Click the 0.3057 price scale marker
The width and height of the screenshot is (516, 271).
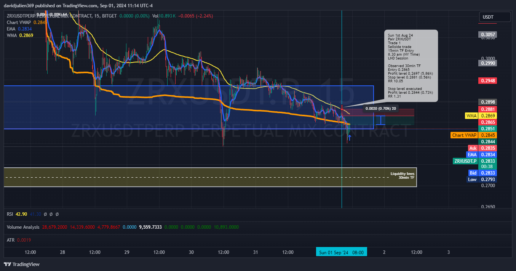click(488, 35)
